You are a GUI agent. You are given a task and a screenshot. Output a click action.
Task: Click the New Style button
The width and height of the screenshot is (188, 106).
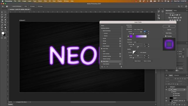(169, 33)
